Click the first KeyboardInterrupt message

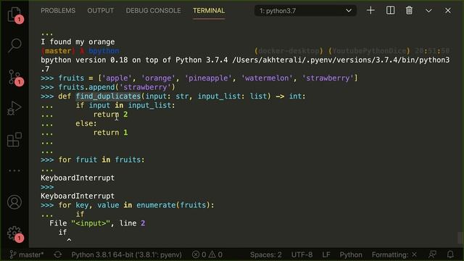pyautogui.click(x=78, y=178)
